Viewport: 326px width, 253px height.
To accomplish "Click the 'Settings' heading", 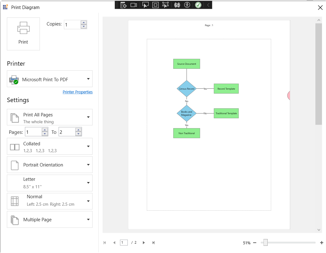I will [x=18, y=100].
